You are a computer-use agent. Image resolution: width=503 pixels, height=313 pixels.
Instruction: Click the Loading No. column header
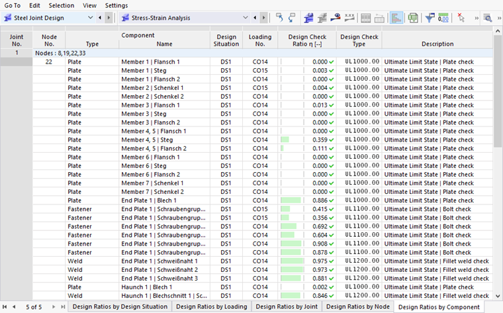click(260, 40)
